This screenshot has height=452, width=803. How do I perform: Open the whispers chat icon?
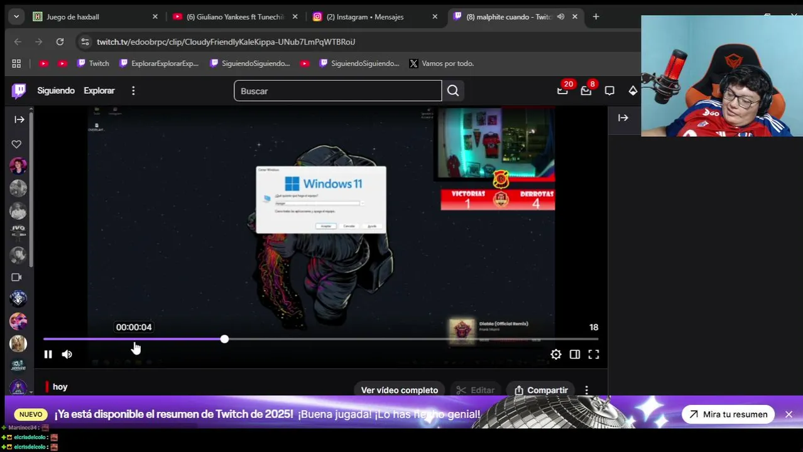pos(609,91)
